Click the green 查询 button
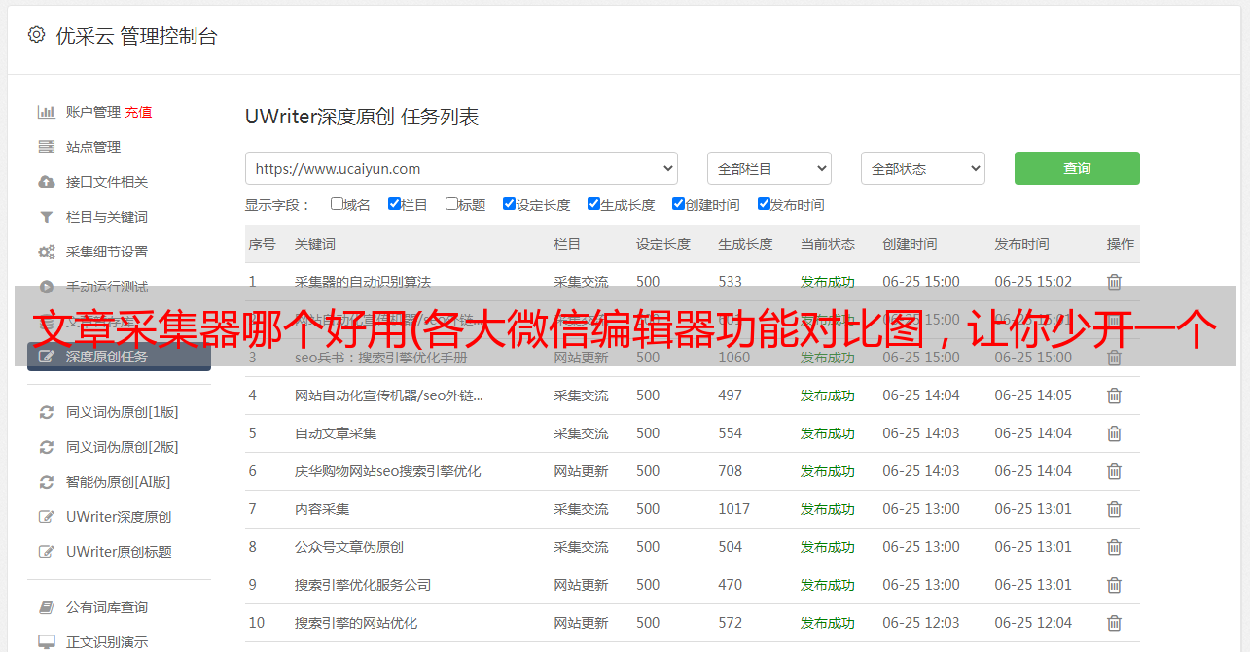The image size is (1250, 652). tap(1076, 168)
